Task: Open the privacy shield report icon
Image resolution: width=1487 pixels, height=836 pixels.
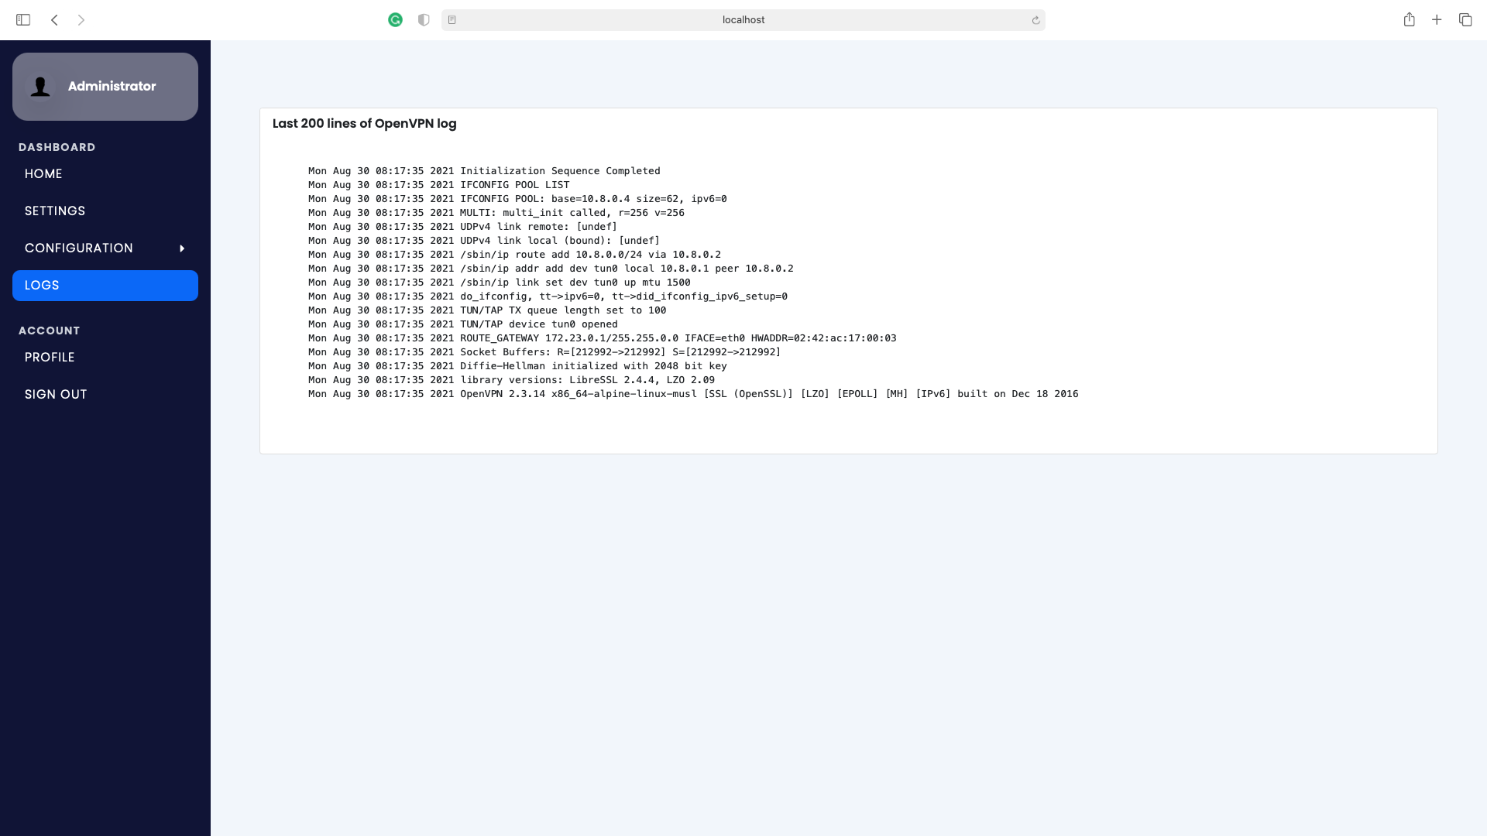Action: (x=424, y=20)
